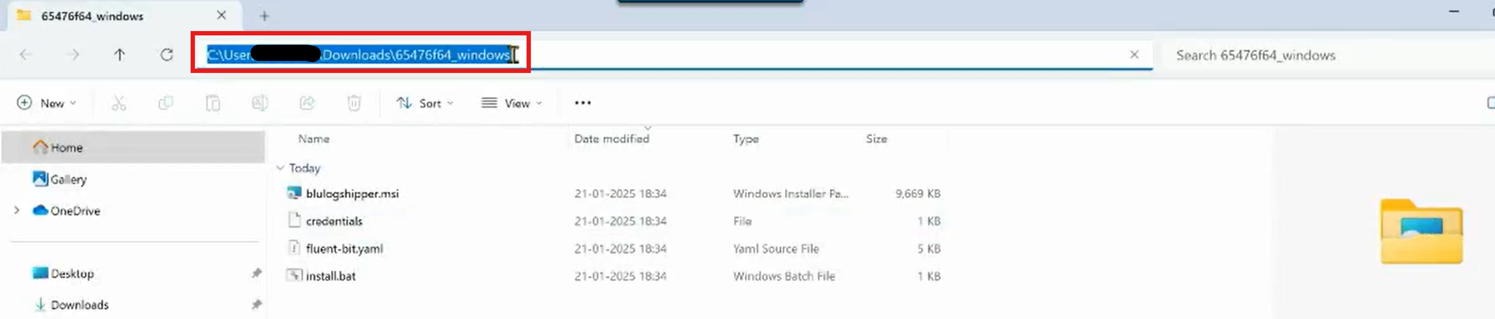
Task: Click the Rename icon in toolbar
Action: pyautogui.click(x=259, y=103)
